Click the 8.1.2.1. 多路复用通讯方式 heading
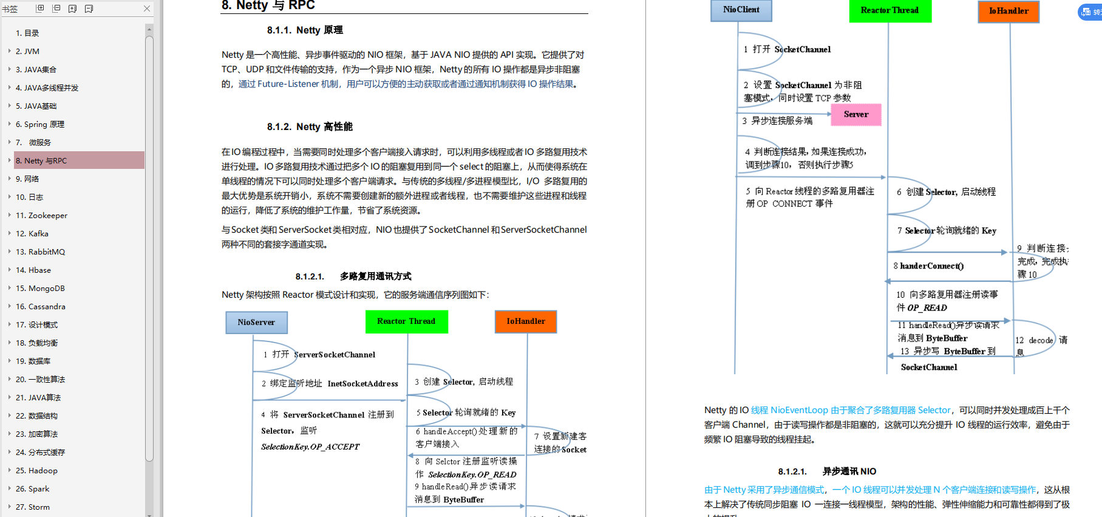The width and height of the screenshot is (1102, 517). pyautogui.click(x=353, y=276)
